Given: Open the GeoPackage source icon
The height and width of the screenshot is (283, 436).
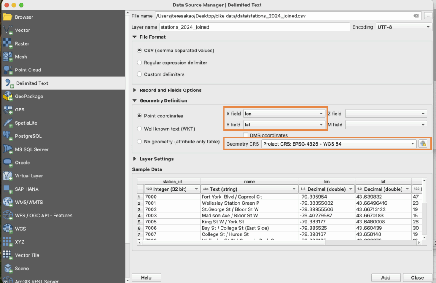Looking at the screenshot, I should click(x=8, y=97).
